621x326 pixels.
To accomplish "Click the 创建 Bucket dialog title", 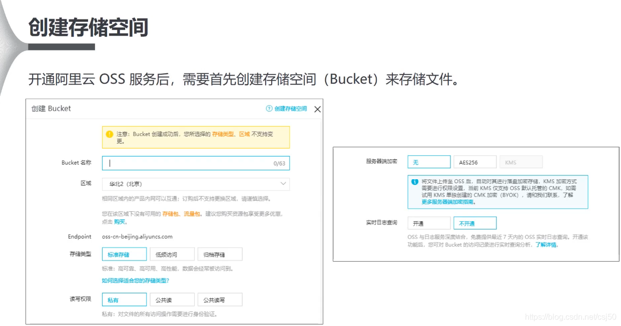I will (51, 108).
